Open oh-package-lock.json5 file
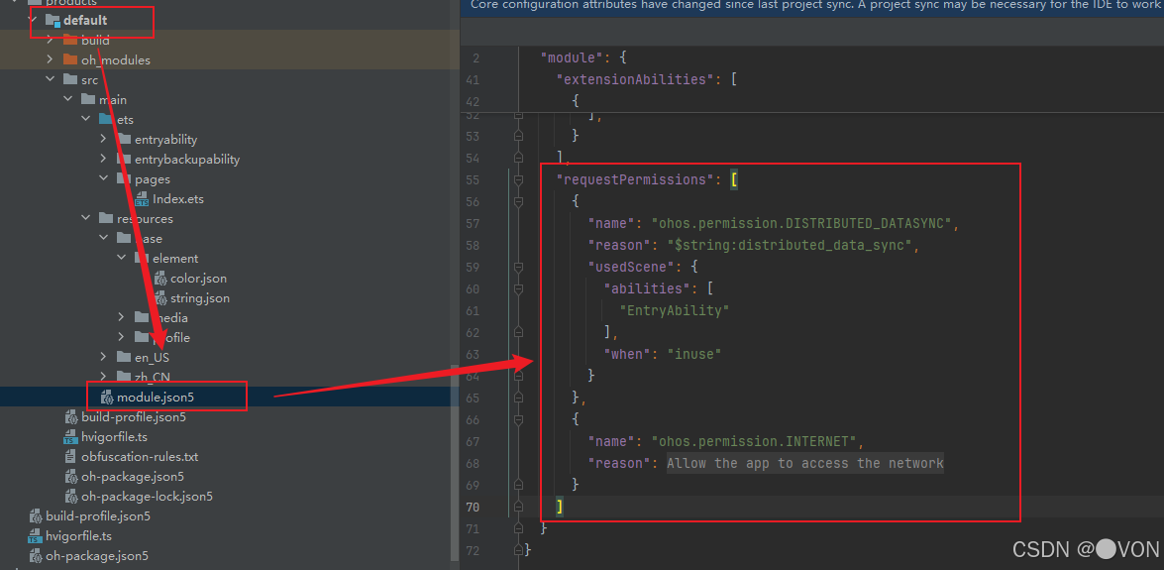The height and width of the screenshot is (570, 1164). [x=147, y=497]
